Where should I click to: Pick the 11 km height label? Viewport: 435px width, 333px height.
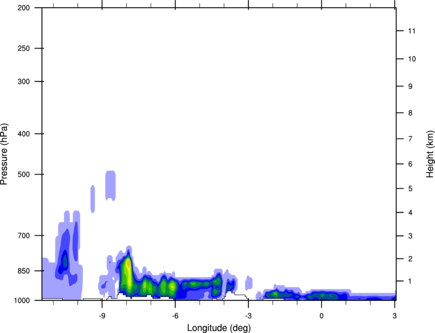tap(412, 31)
